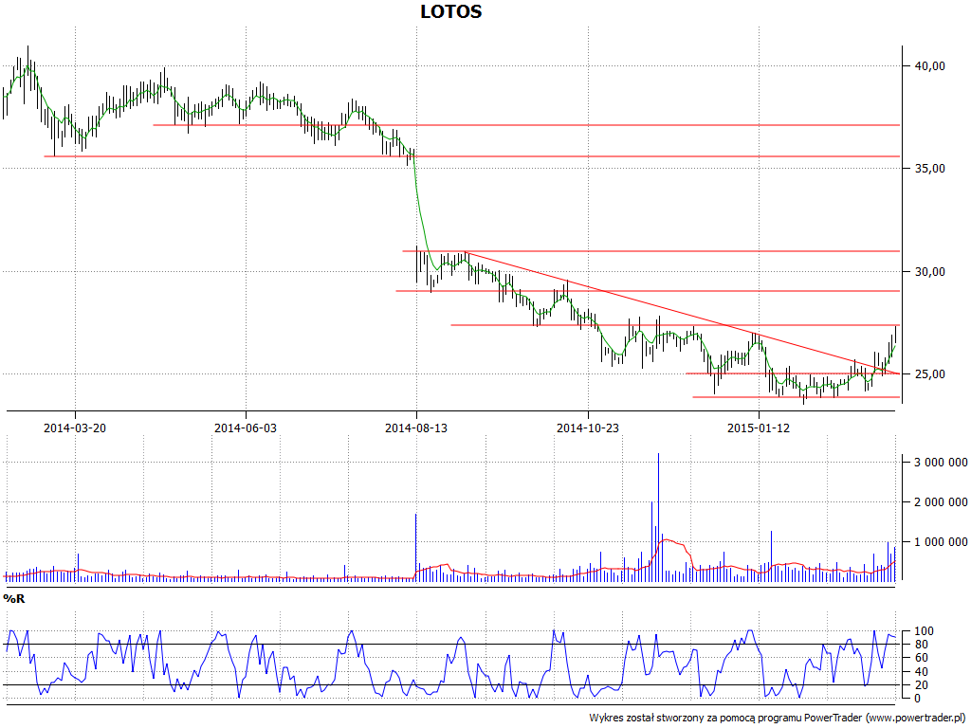Select the 35,00 price axis label

click(930, 169)
